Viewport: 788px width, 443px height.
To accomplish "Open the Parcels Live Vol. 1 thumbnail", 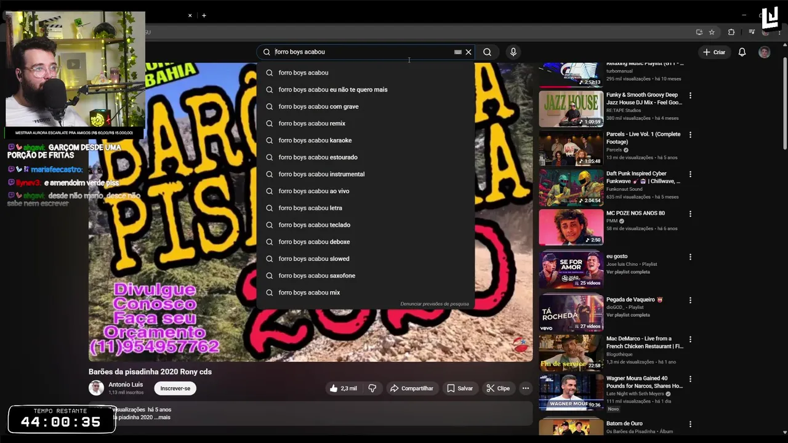I will click(x=571, y=148).
